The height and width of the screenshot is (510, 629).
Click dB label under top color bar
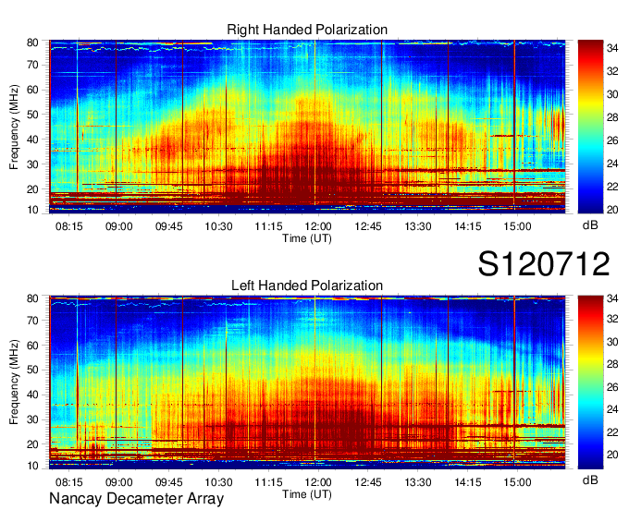coord(590,225)
